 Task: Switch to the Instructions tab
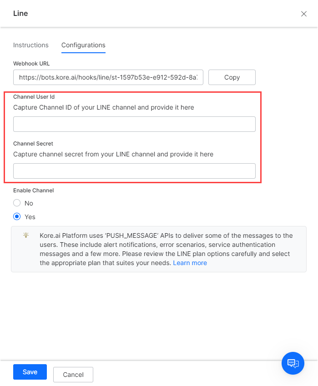(31, 45)
